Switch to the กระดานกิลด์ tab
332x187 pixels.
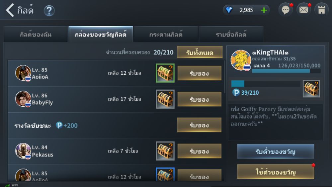tap(166, 34)
